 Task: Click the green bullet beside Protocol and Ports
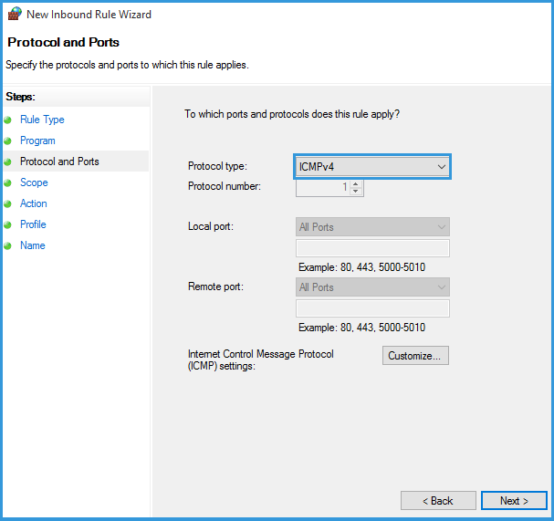coord(8,162)
